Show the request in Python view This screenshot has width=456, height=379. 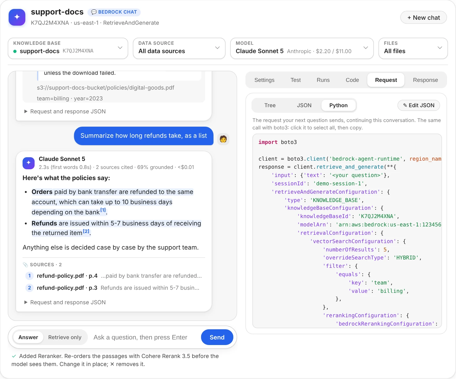click(338, 105)
